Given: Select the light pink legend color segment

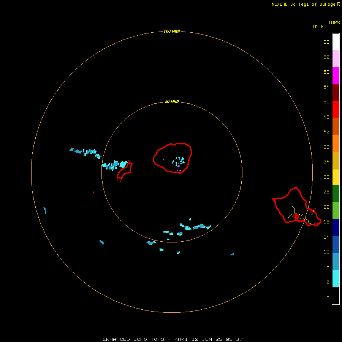Looking at the screenshot, I should pos(336,59).
